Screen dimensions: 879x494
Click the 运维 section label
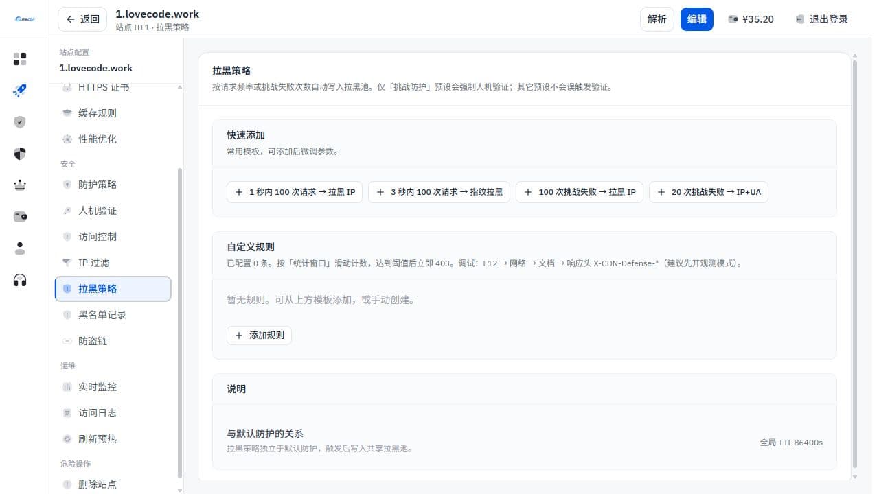pyautogui.click(x=68, y=366)
